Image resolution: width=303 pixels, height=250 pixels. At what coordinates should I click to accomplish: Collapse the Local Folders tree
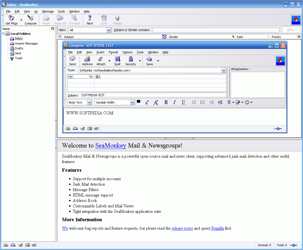pyautogui.click(x=4, y=34)
